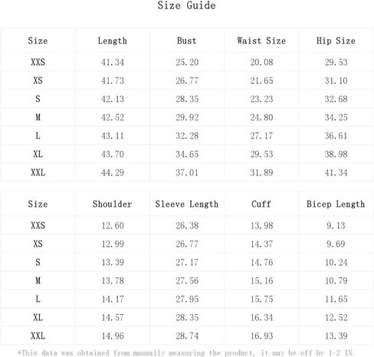Click the XXL cuff value 16.93

pos(261,336)
